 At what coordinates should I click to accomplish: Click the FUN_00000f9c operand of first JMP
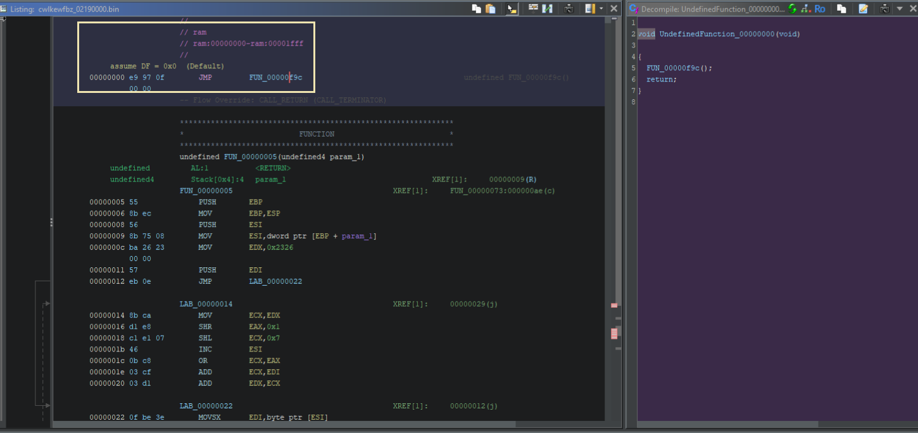(x=275, y=77)
